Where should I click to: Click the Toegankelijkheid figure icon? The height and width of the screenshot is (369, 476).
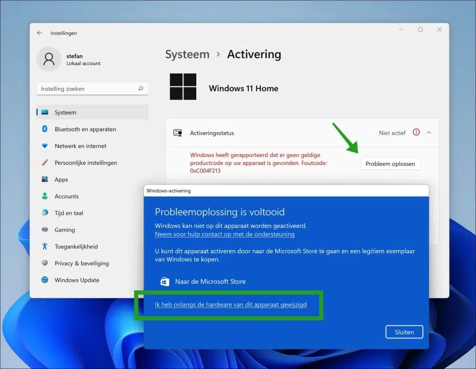pyautogui.click(x=44, y=246)
